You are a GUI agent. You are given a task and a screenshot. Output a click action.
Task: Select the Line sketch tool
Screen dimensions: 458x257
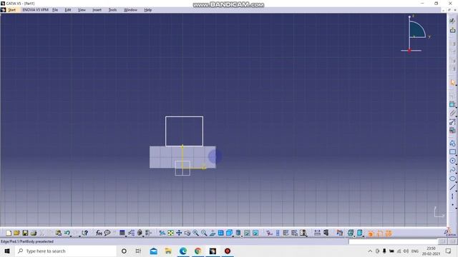coord(452,187)
